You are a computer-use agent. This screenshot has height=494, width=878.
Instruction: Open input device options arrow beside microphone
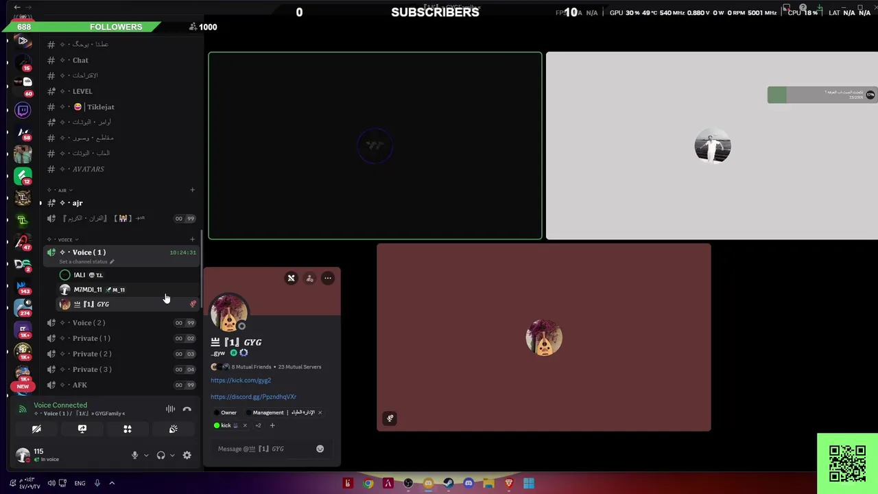pyautogui.click(x=145, y=455)
